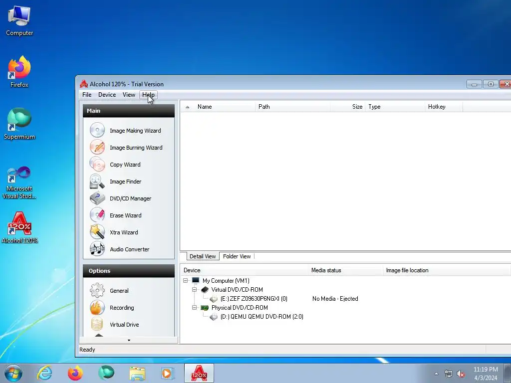Open Microsoft Visual Studio desktop shortcut
511x383 pixels.
click(19, 183)
